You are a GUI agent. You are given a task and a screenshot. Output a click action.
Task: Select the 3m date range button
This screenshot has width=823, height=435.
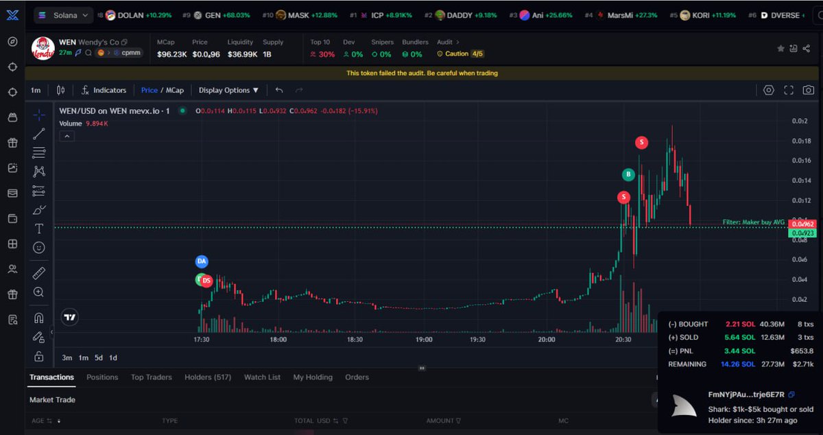click(67, 357)
